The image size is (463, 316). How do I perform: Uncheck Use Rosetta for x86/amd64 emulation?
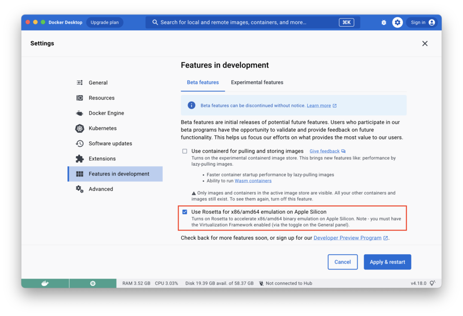[184, 212]
